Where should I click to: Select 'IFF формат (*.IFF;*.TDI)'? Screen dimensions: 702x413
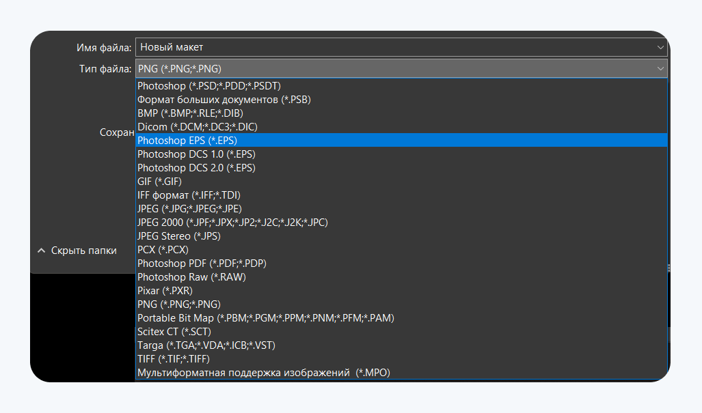coord(401,195)
